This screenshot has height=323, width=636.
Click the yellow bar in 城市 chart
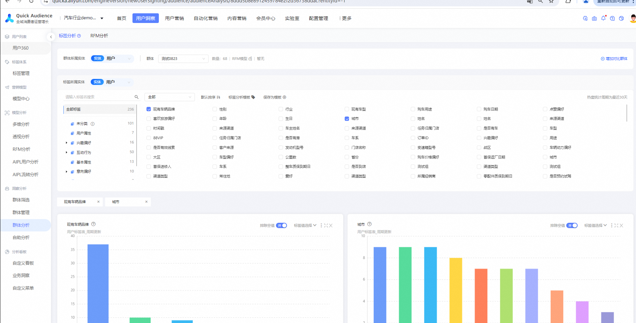click(456, 290)
